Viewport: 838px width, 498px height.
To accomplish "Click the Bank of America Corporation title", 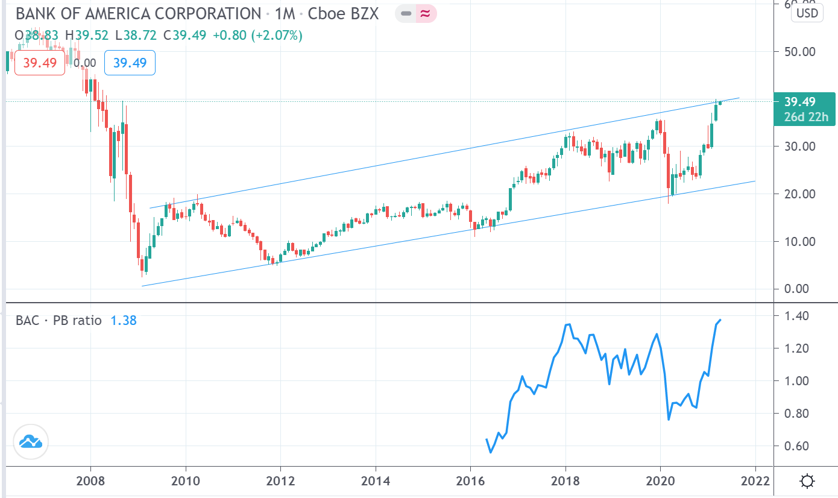I will 139,13.
